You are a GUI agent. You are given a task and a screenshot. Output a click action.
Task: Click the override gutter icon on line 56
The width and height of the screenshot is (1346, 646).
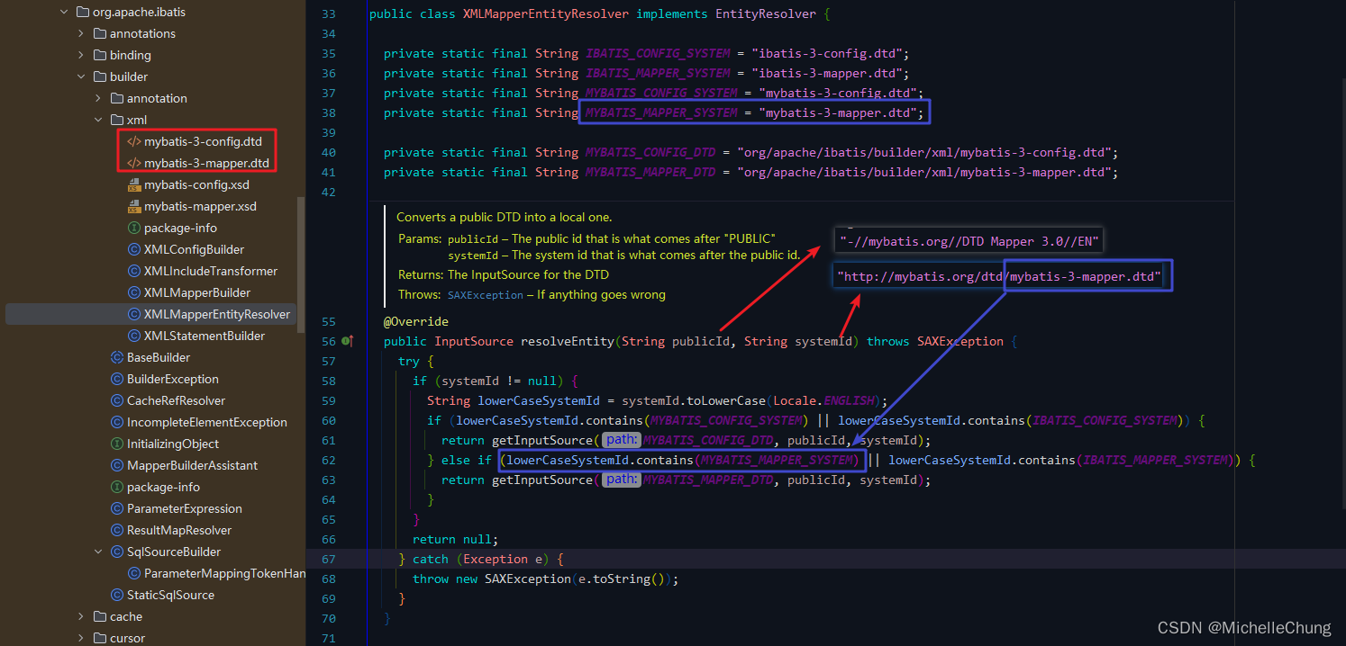pyautogui.click(x=348, y=341)
